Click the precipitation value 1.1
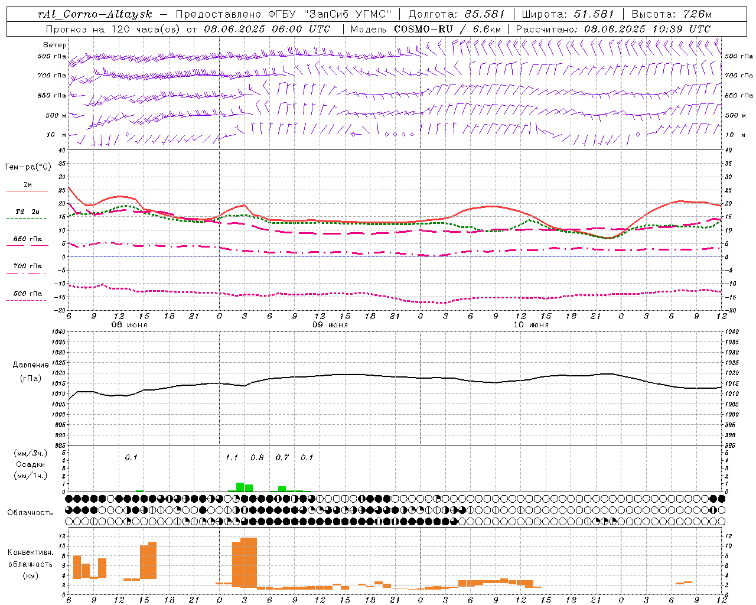The height and width of the screenshot is (605, 756). 232,457
